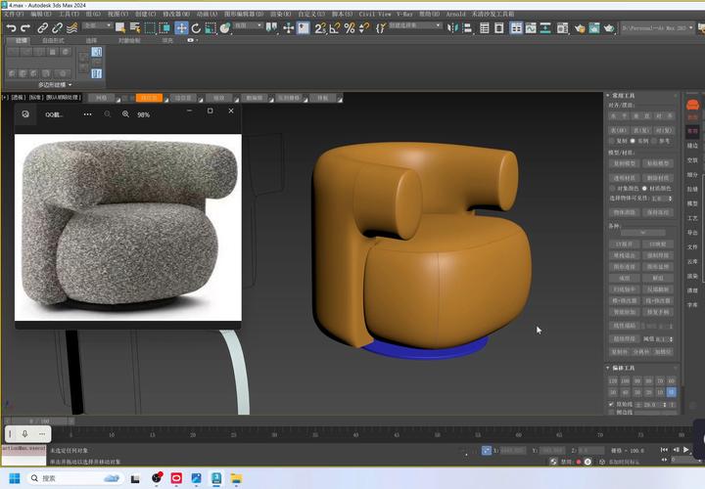Open Select by Name list
The width and height of the screenshot is (705, 489).
point(134,27)
